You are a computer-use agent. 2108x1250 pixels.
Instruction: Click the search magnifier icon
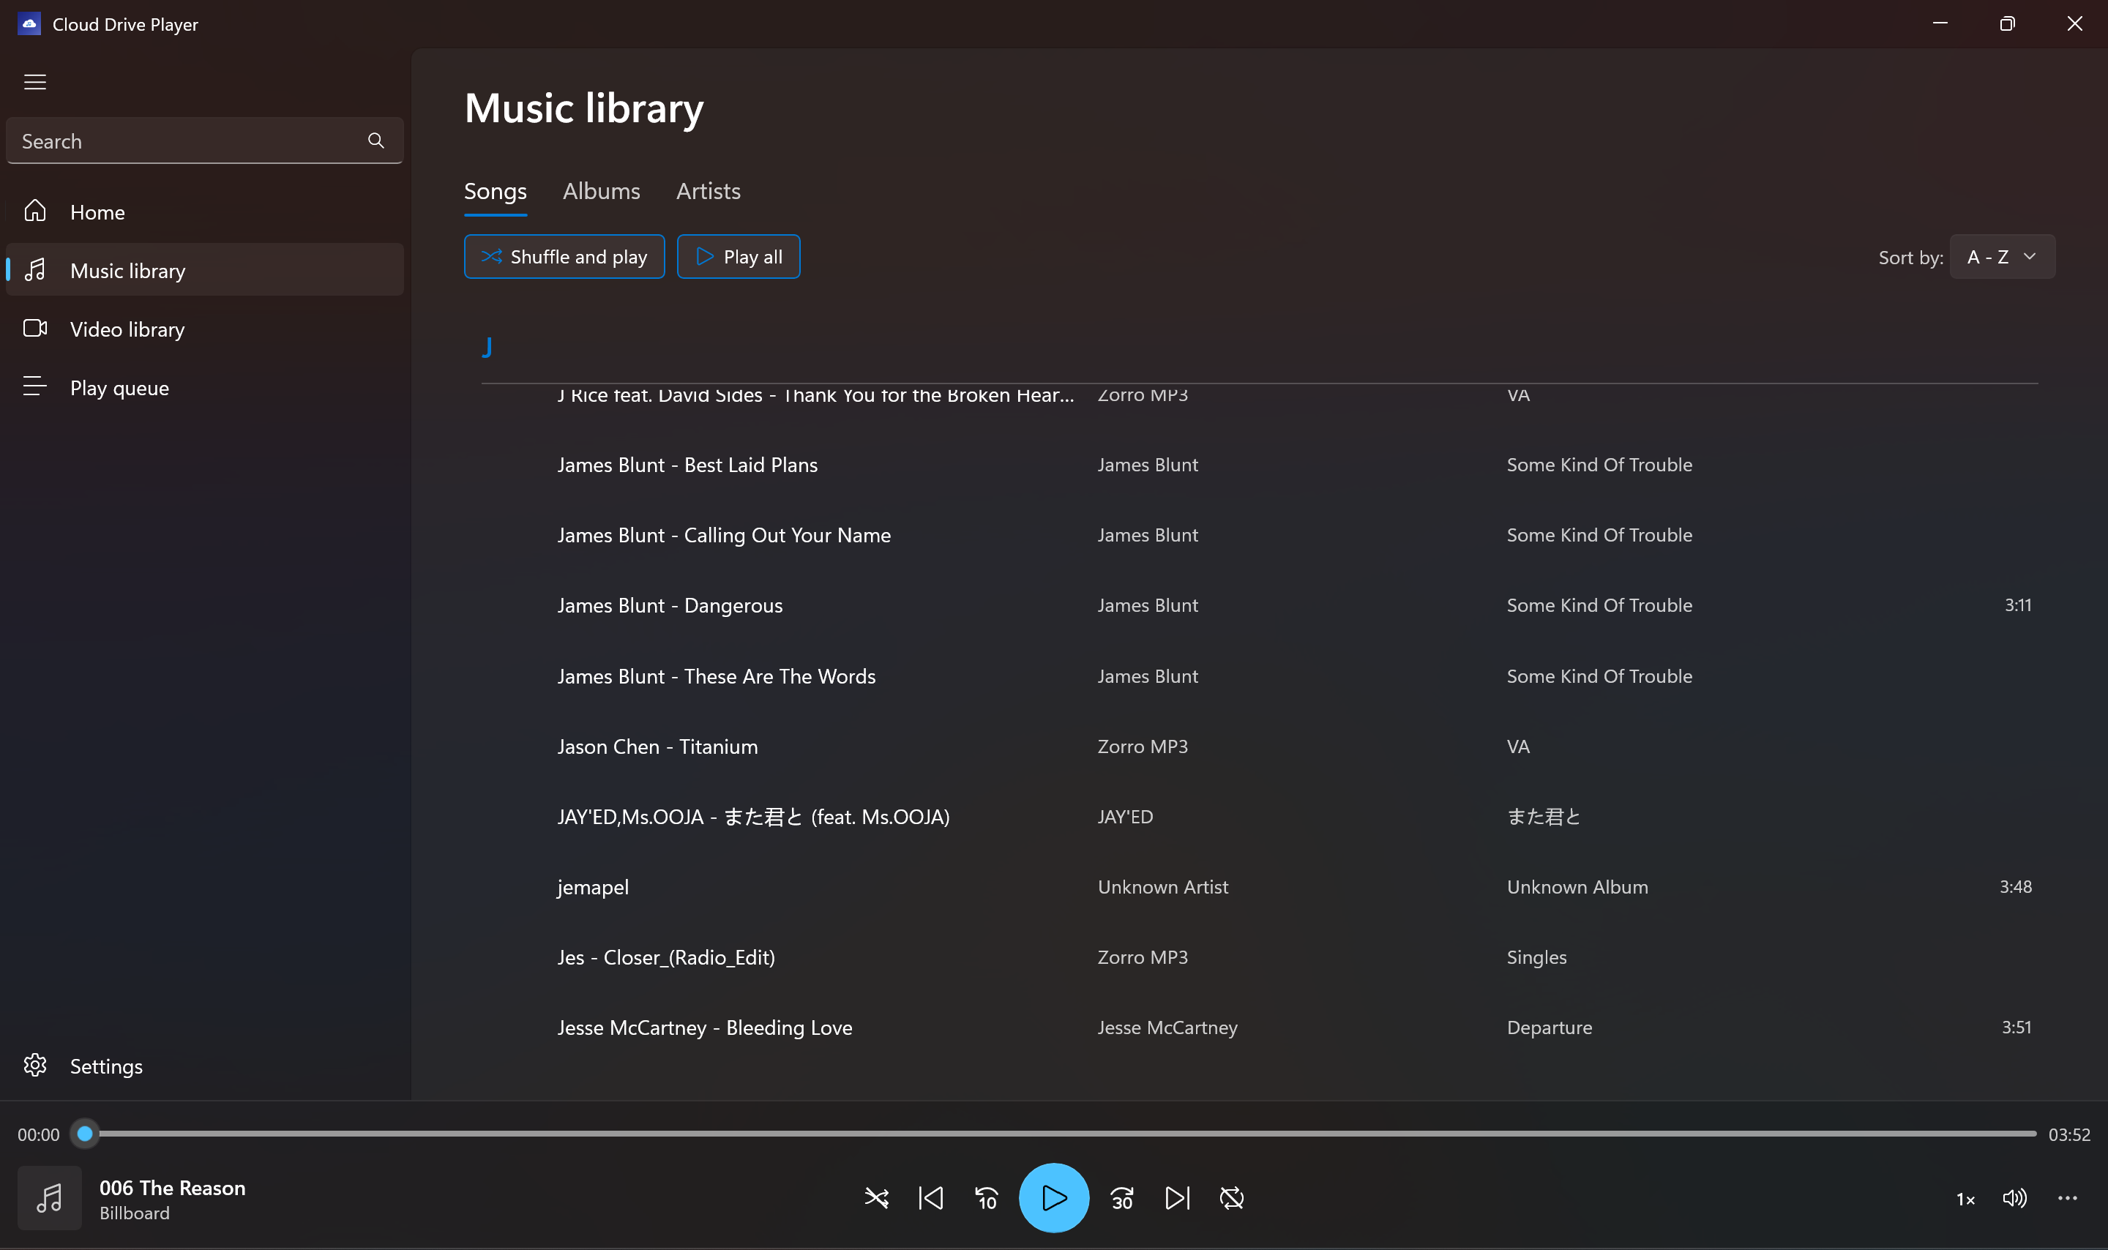pos(375,140)
